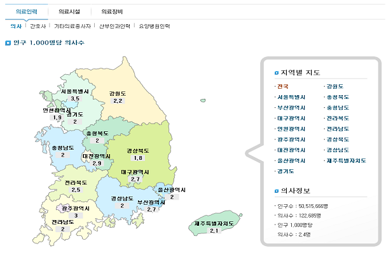Viewport: 386px width, 253px height.
Task: Select 인천광역시 label on the map
Action: pos(57,110)
